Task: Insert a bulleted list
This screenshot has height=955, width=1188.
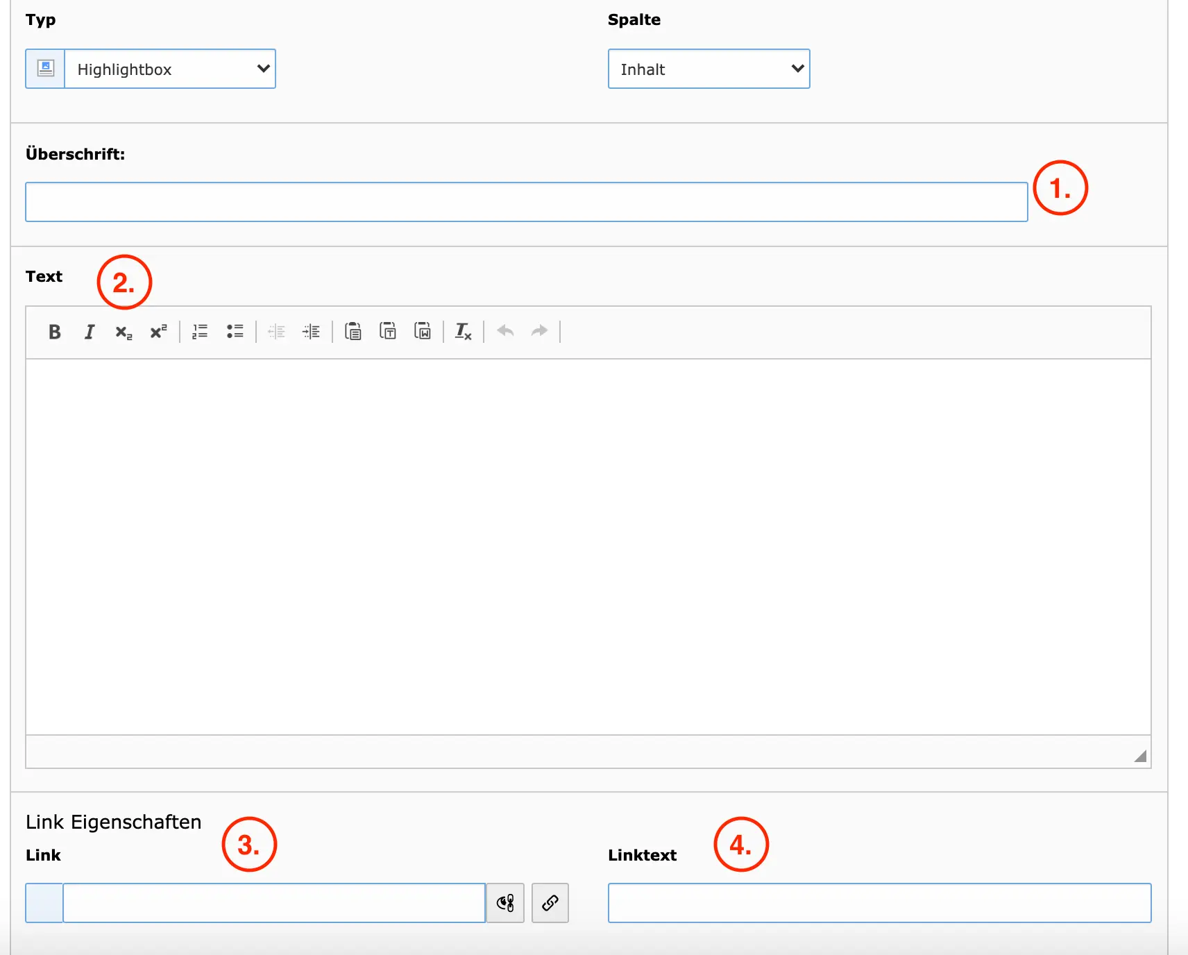Action: 235,332
